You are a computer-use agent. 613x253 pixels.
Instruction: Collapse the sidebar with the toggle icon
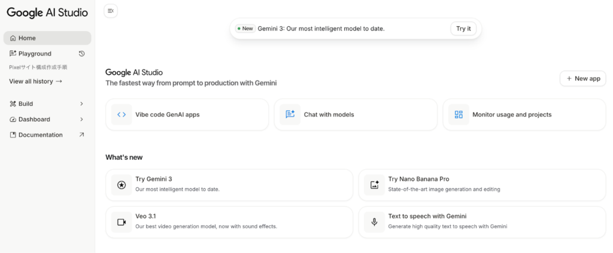pos(111,11)
